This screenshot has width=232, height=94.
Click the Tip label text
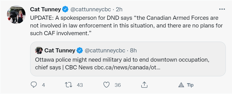(x=190, y=85)
